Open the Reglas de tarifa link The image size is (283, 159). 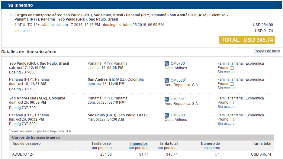pyautogui.click(x=267, y=51)
